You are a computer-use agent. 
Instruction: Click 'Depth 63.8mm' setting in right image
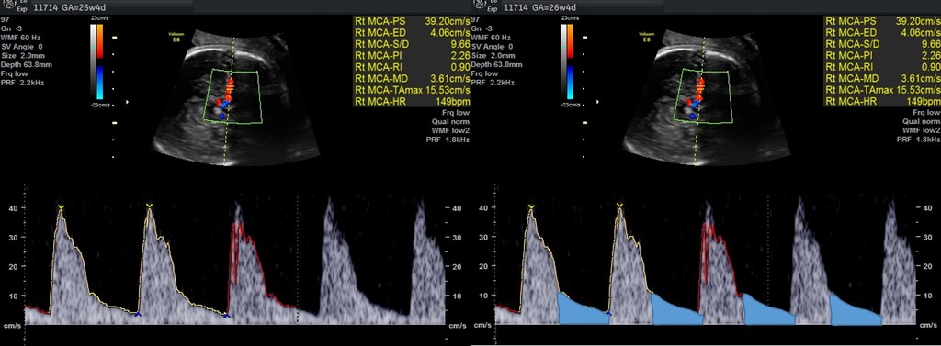point(496,64)
